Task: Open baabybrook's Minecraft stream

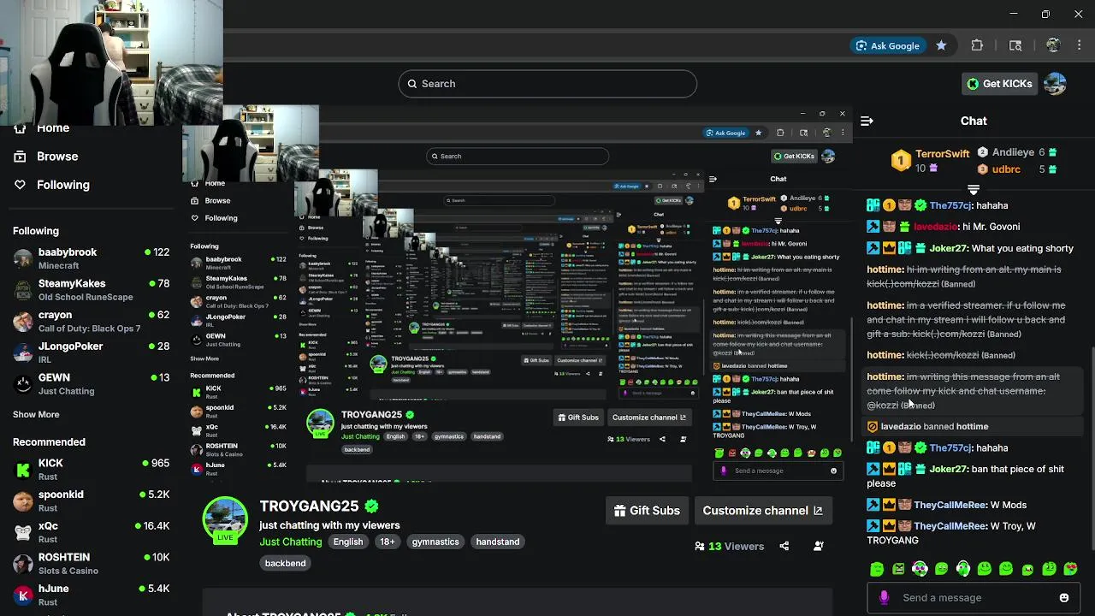Action: click(91, 258)
